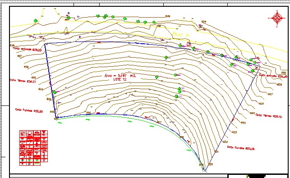This screenshot has width=290, height=178.
Task: Click the yellow 'Rua A' street label
Action: tap(180, 34)
